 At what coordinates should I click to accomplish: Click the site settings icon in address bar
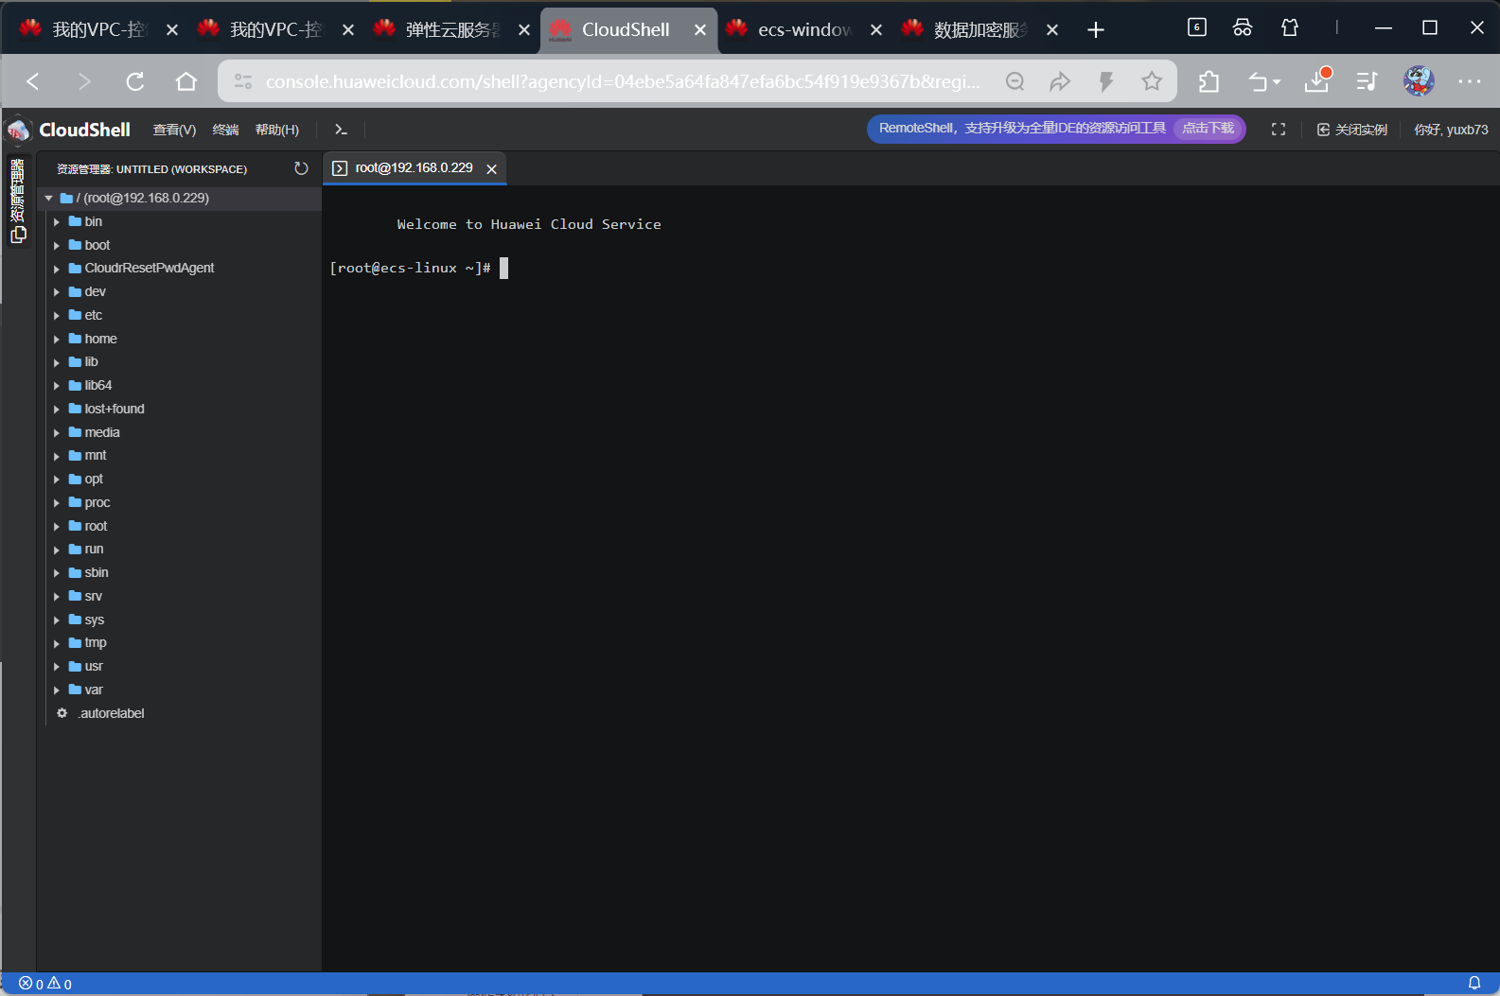(243, 81)
